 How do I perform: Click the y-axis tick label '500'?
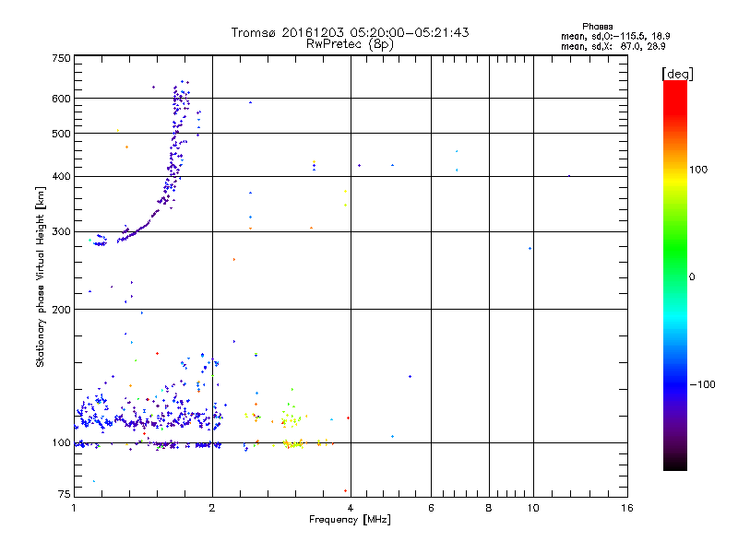pos(62,134)
